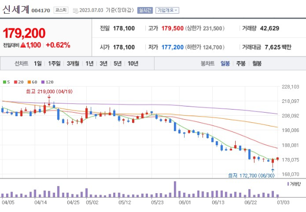
Task: Select the 3년 line chart tab
Action: pos(104,63)
